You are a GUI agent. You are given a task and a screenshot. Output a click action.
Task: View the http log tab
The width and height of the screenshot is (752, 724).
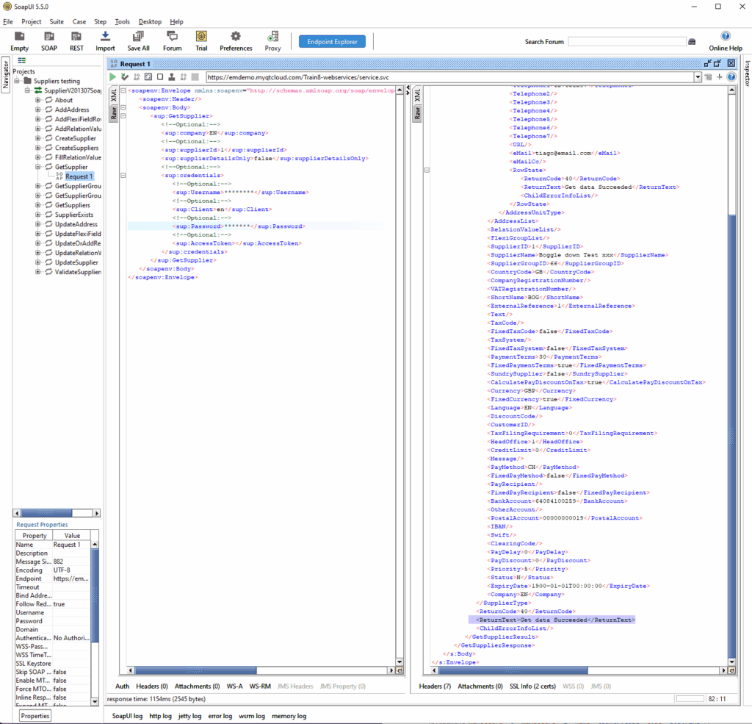click(x=160, y=715)
